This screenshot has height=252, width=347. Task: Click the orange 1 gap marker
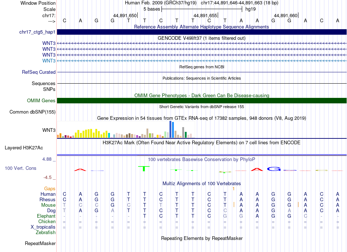[x=233, y=189]
